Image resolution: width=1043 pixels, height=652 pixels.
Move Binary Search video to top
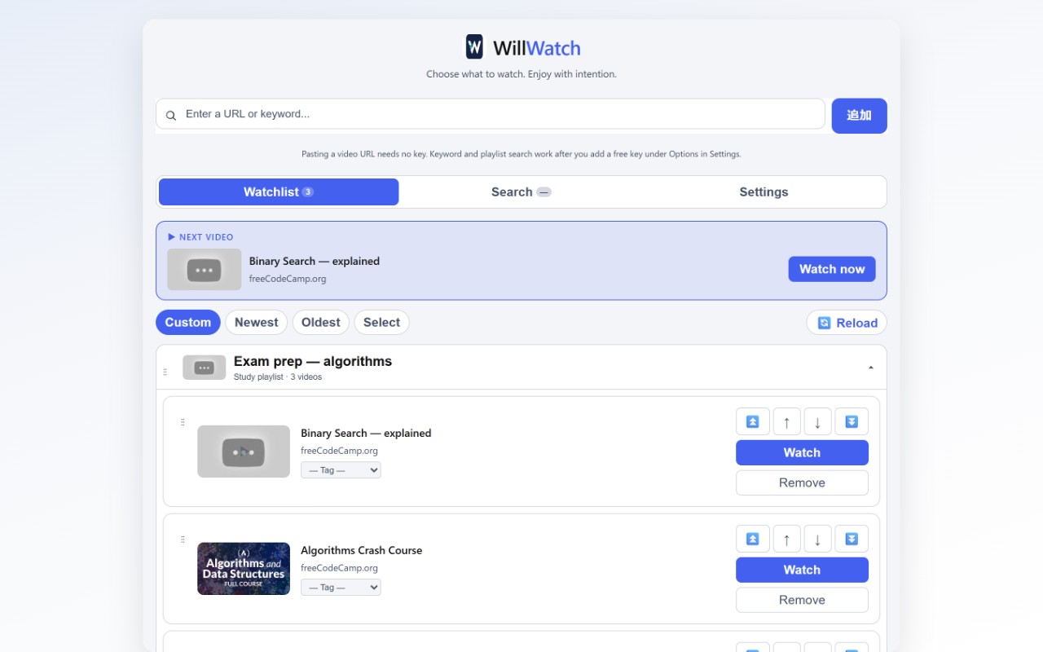coord(753,421)
